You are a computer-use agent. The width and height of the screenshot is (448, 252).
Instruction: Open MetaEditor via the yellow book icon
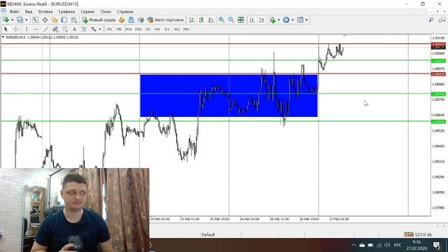point(122,20)
